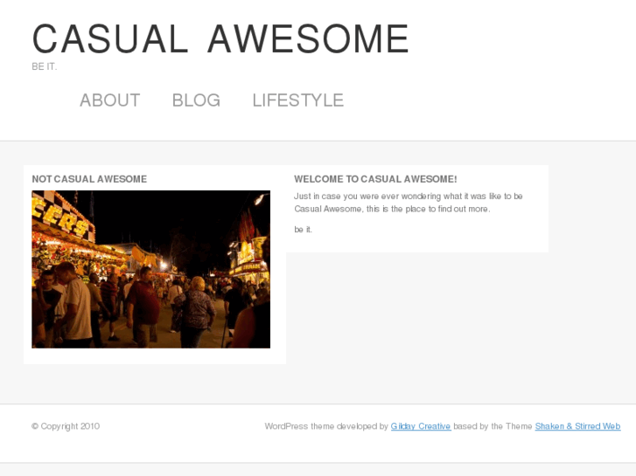Follow the Shaken & Stirred Web link

tap(577, 426)
